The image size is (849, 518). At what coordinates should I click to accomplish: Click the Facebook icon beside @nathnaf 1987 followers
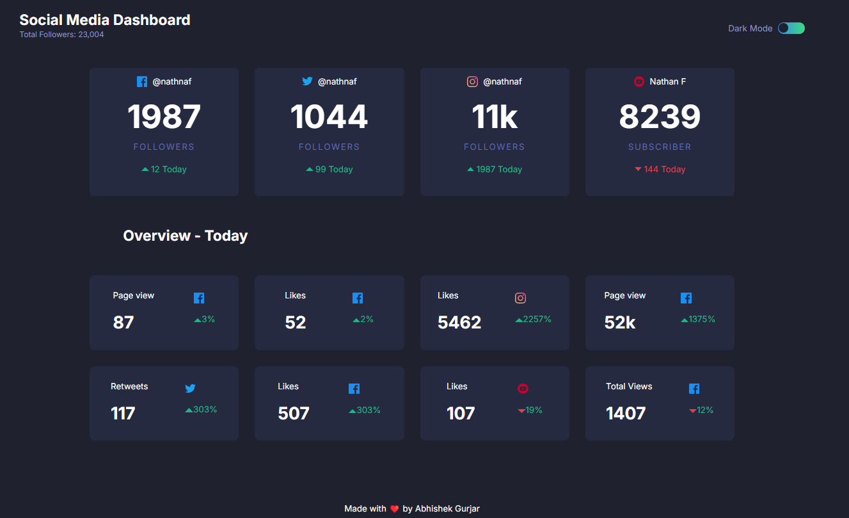click(142, 82)
